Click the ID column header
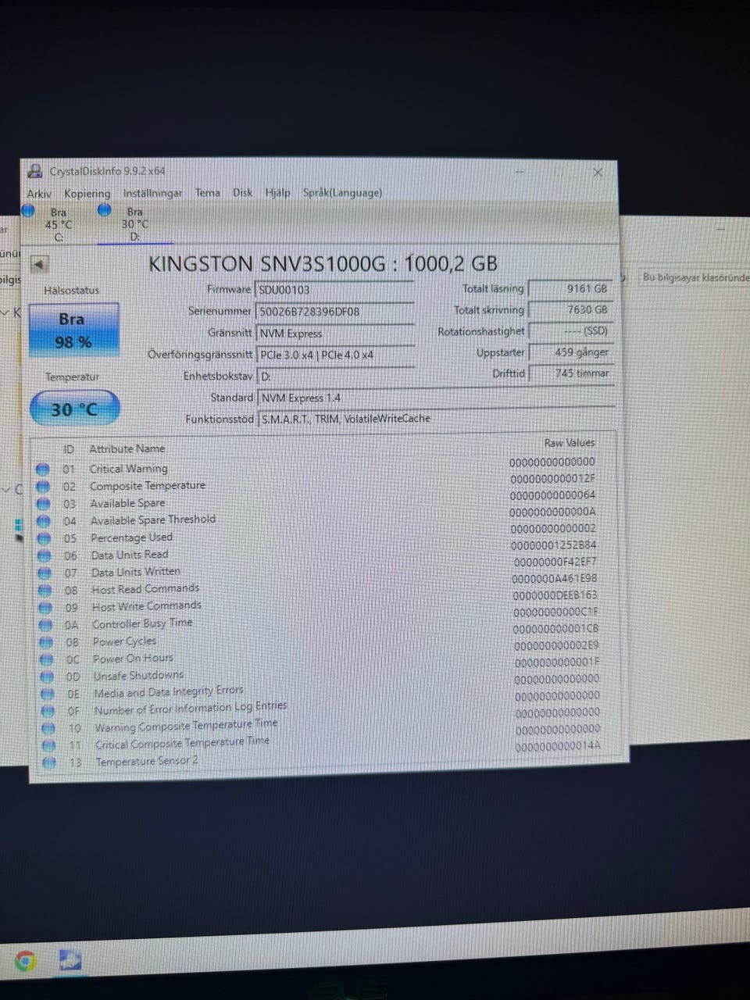Viewport: 750px width, 1000px height. click(69, 449)
